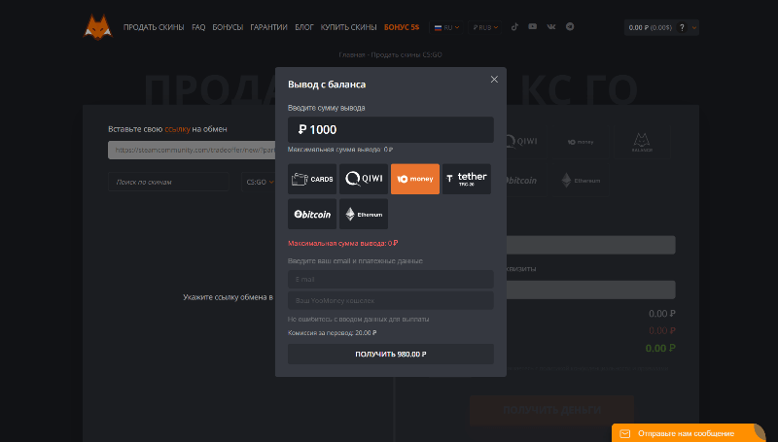Open the CS:GO game selector dropdown
778x442 pixels.
tap(260, 182)
